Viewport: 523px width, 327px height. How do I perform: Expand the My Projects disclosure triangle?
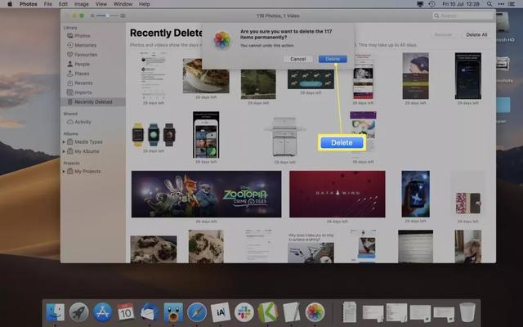click(64, 171)
